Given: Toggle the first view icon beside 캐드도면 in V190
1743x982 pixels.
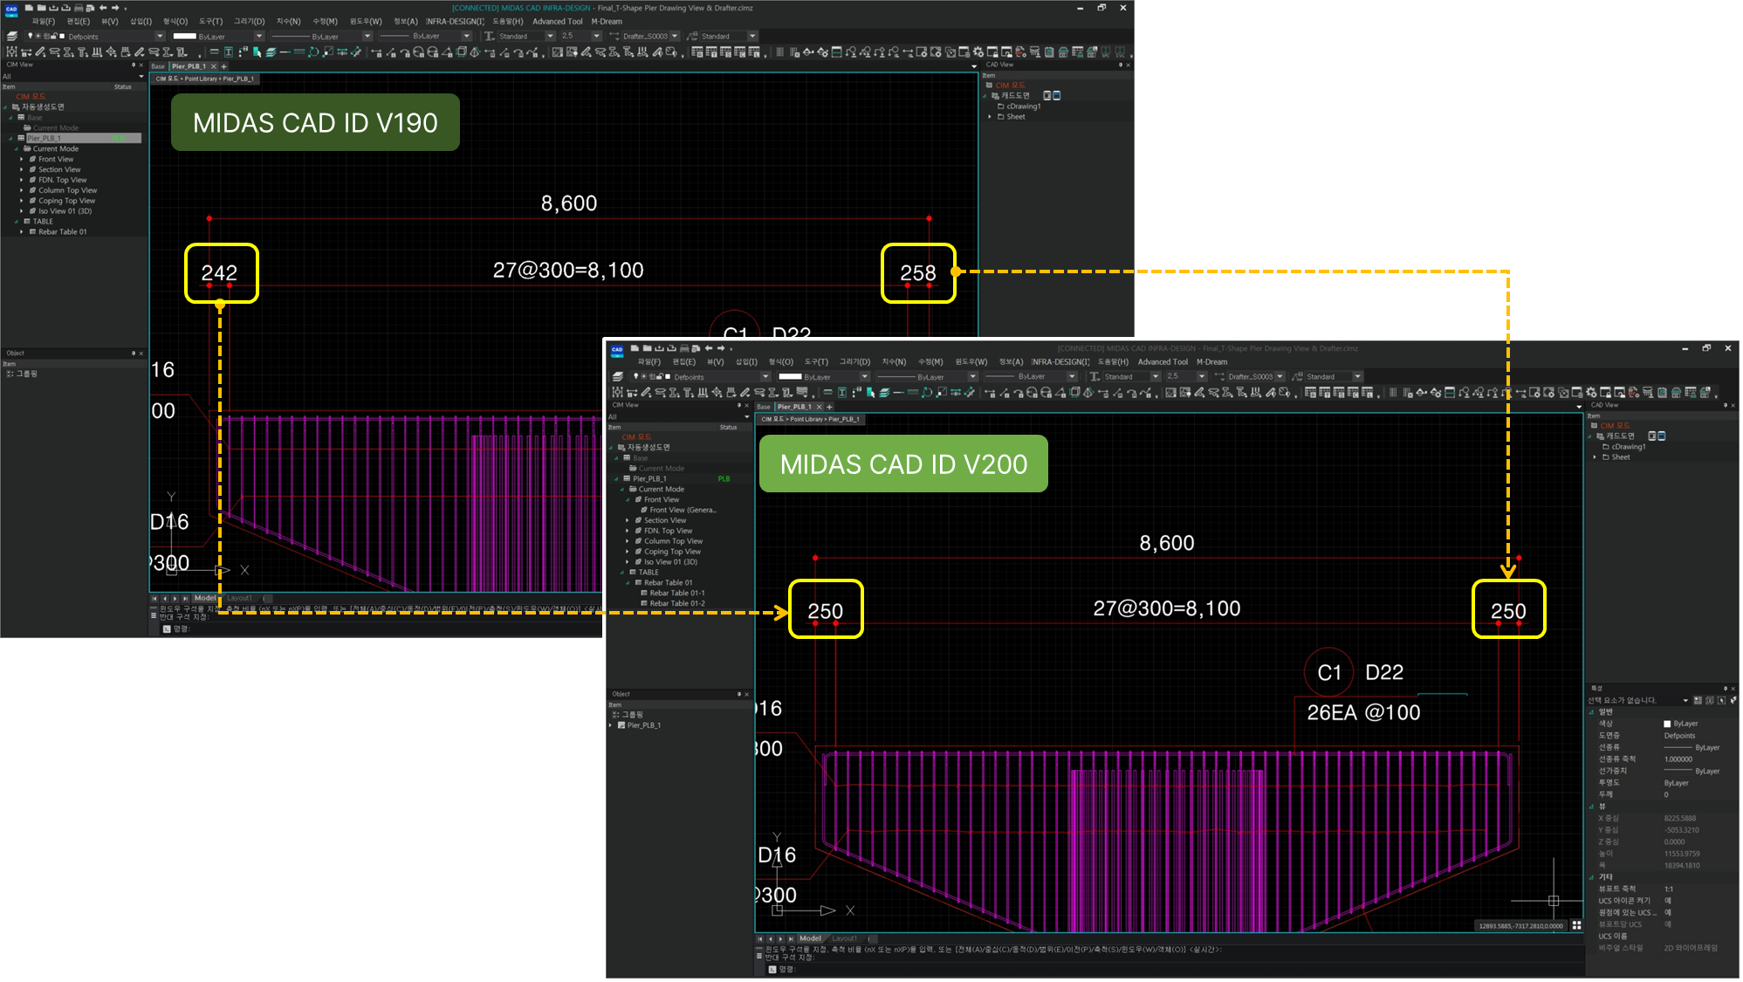Looking at the screenshot, I should 1047,95.
